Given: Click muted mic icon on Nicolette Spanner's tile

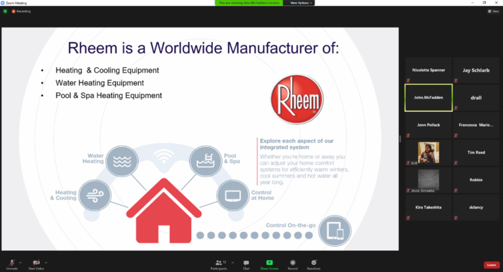Looking at the screenshot, I should (x=409, y=80).
